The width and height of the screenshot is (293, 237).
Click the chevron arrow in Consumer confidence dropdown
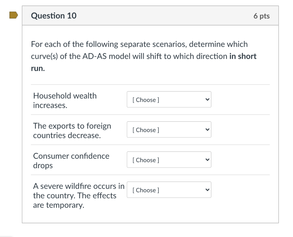click(207, 160)
